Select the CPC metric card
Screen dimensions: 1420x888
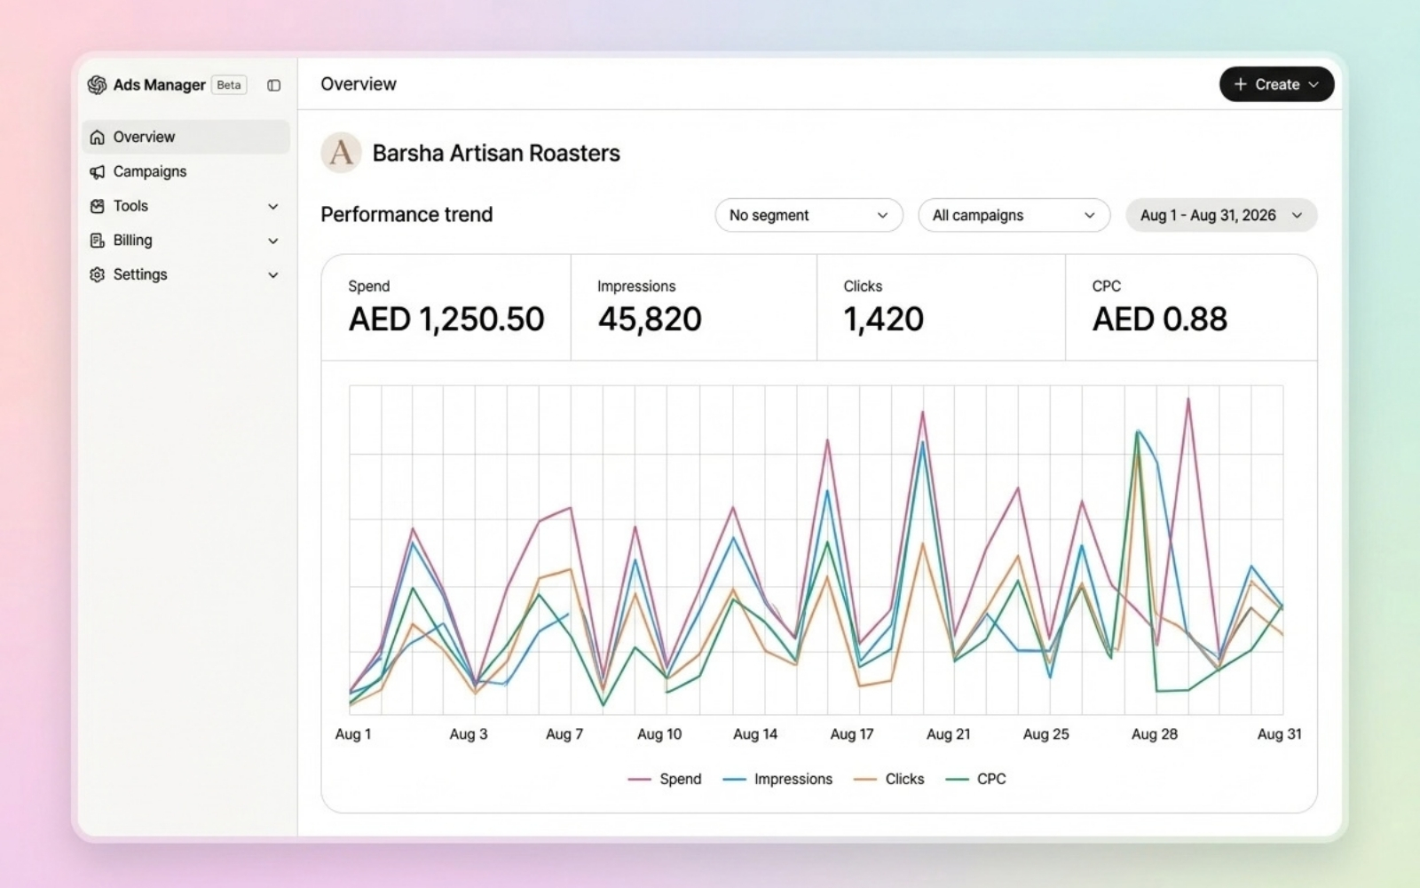(x=1191, y=307)
